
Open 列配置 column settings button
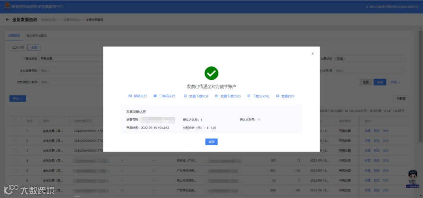coord(401,99)
